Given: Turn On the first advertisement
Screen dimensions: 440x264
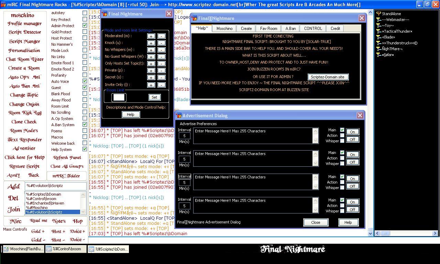Looking at the screenshot, I should coord(352,132).
